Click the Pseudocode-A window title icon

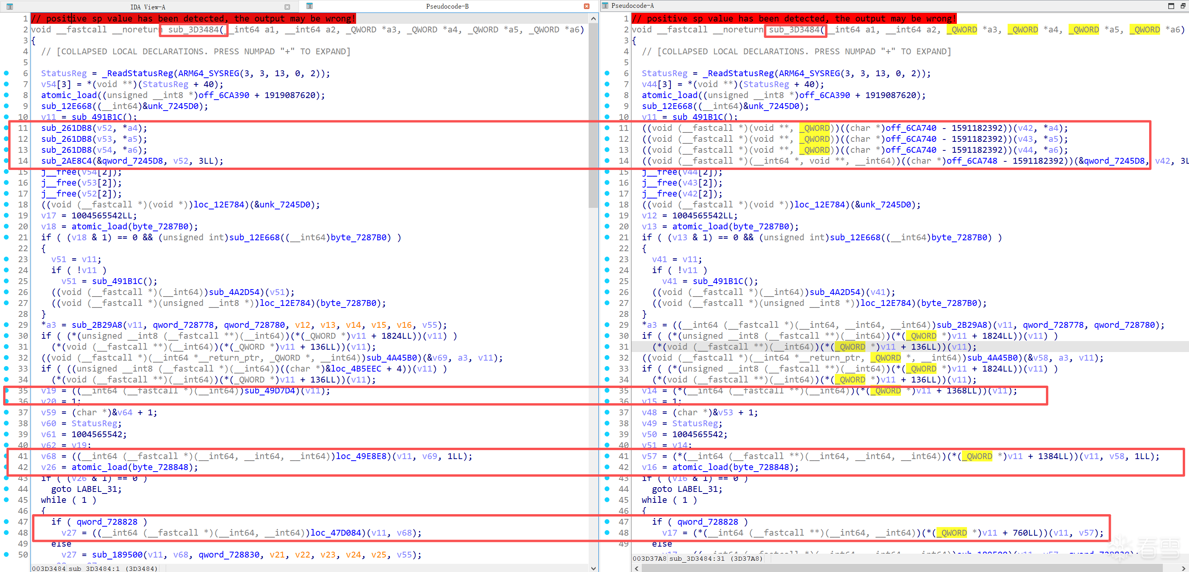[x=605, y=5]
